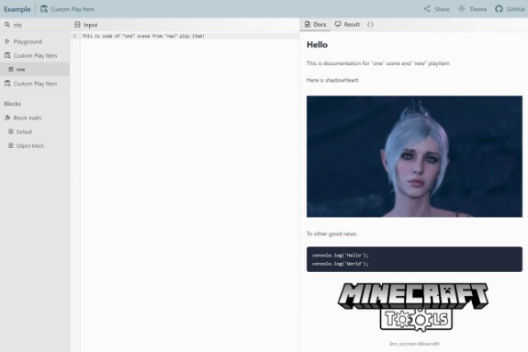Image resolution: width=528 pixels, height=352 pixels.
Task: Open Custom Play Item breadcrumb in header
Action: [67, 9]
